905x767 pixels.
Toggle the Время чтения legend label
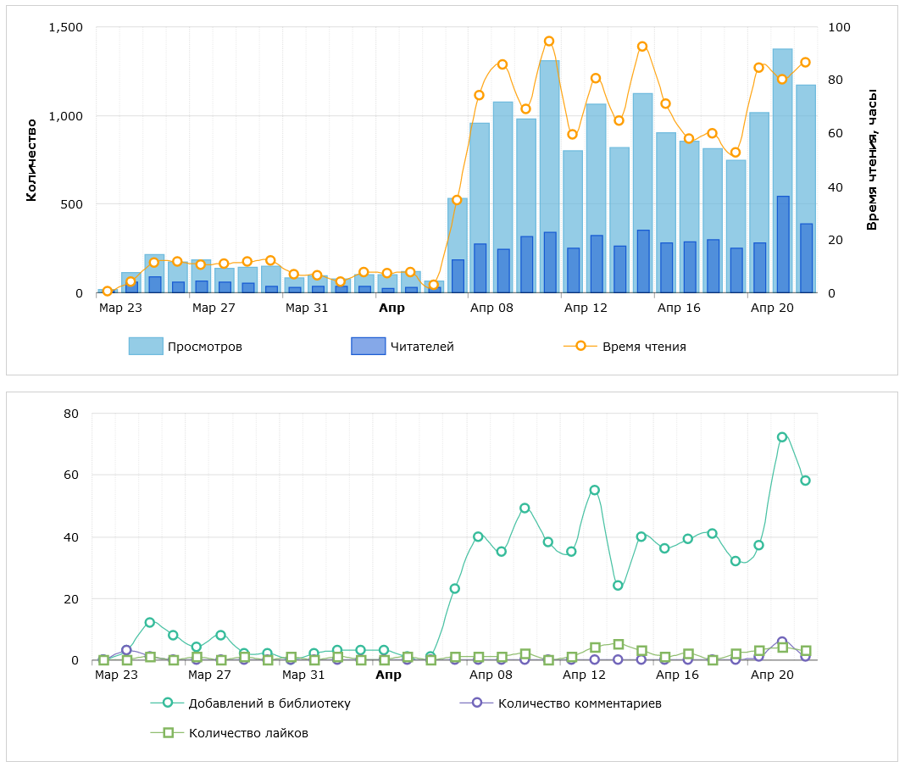[644, 347]
